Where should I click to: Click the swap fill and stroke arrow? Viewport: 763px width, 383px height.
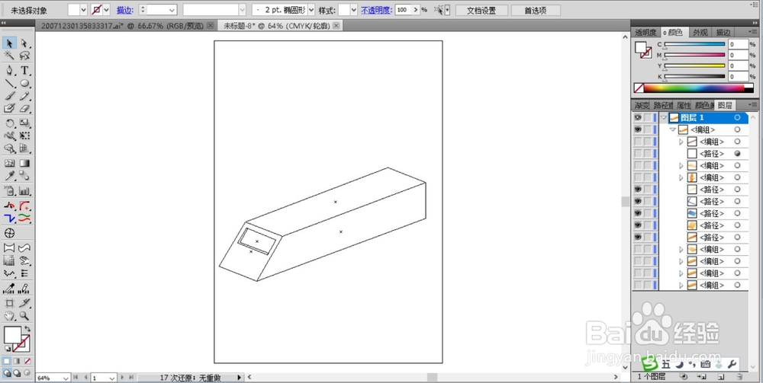[27, 329]
